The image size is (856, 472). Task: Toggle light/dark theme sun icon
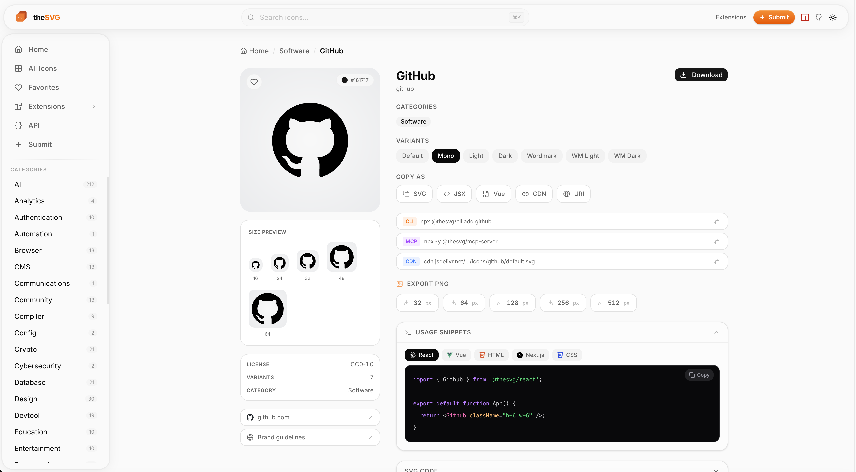coord(833,17)
